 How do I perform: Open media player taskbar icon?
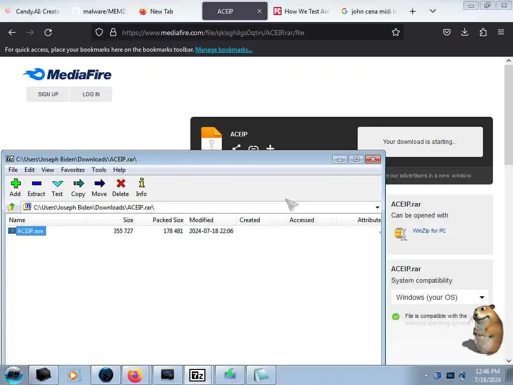click(x=74, y=375)
